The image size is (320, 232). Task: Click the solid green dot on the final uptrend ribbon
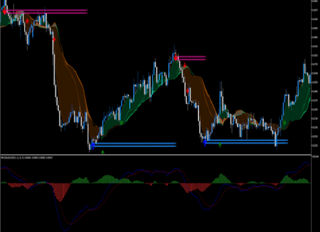285,123
